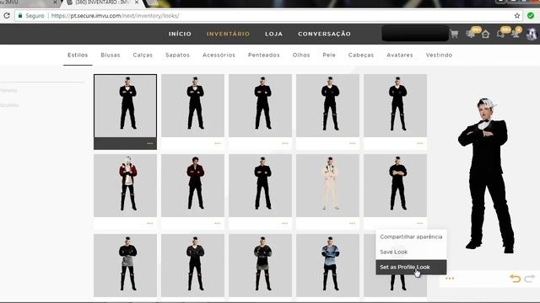Open options dots for the red jacket white hair look
Image resolution: width=540 pixels, height=303 pixels.
[150, 223]
